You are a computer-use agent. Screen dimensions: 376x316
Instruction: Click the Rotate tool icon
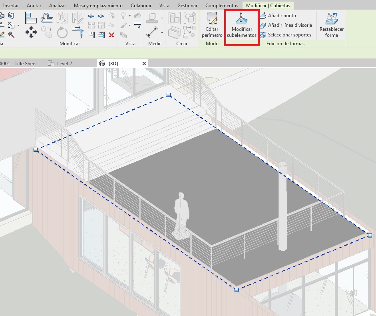click(62, 32)
